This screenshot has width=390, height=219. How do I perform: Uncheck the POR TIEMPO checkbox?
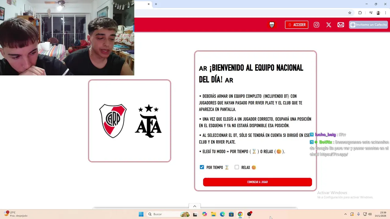tap(202, 167)
